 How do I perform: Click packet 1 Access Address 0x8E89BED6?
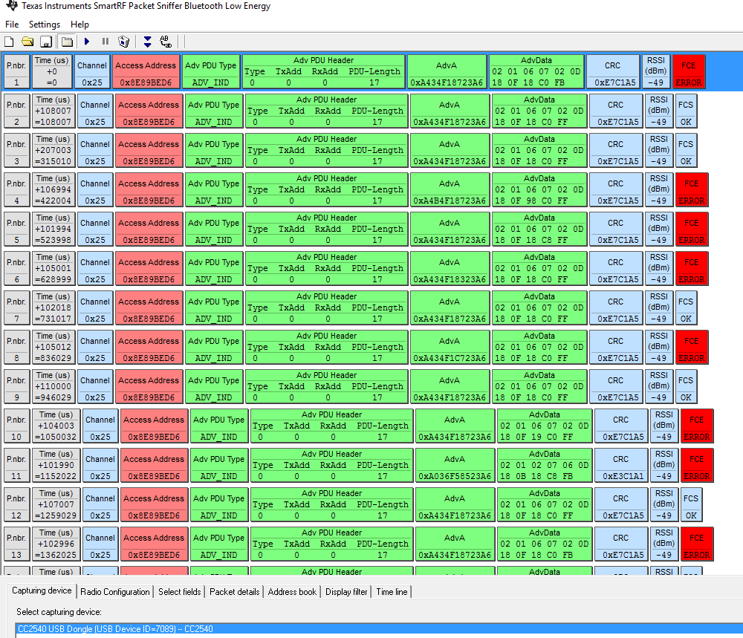pos(146,71)
